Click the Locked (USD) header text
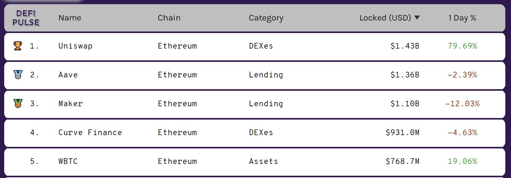 (x=385, y=18)
